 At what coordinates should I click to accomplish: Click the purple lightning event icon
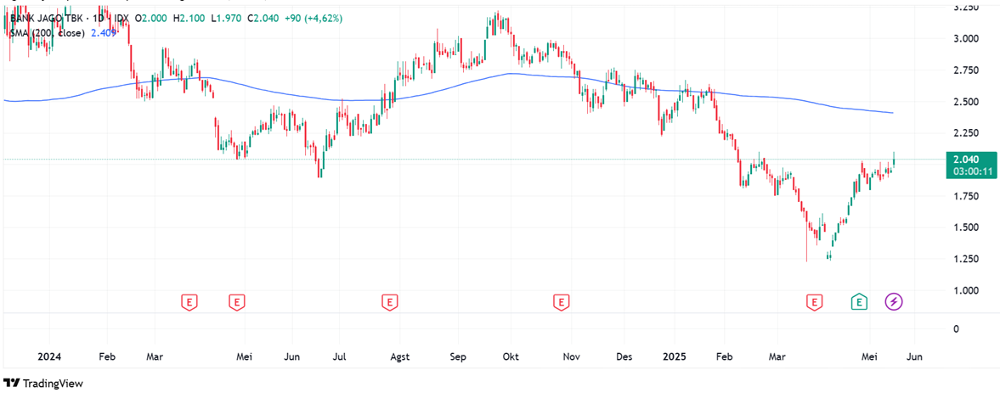[x=894, y=301]
